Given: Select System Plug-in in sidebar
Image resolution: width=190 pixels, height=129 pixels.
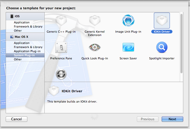Looking at the screenshot, I should click(24, 55).
